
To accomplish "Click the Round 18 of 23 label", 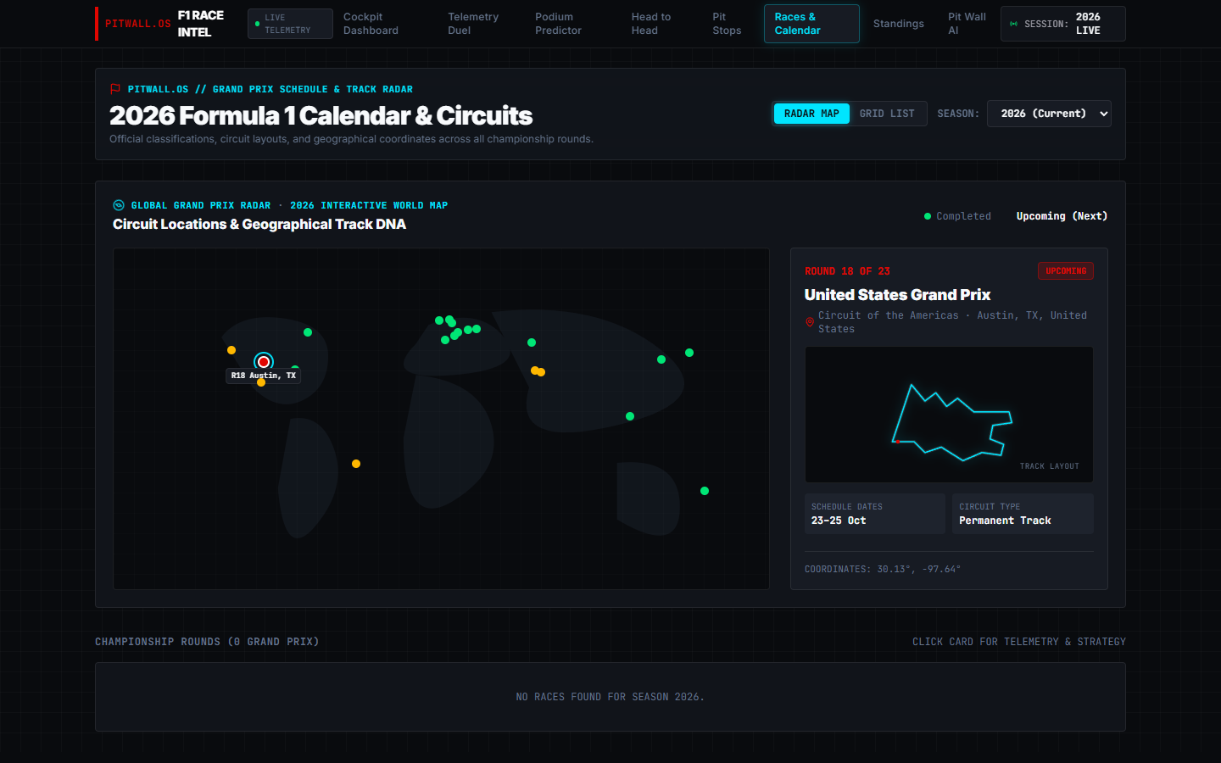I will pyautogui.click(x=847, y=271).
